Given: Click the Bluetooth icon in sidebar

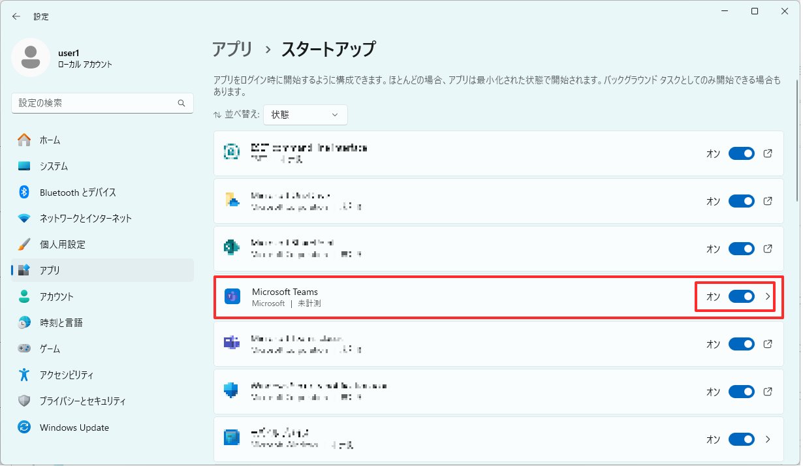Looking at the screenshot, I should pyautogui.click(x=24, y=192).
